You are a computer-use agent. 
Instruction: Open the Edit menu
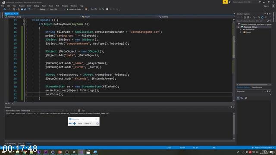(8, 6)
